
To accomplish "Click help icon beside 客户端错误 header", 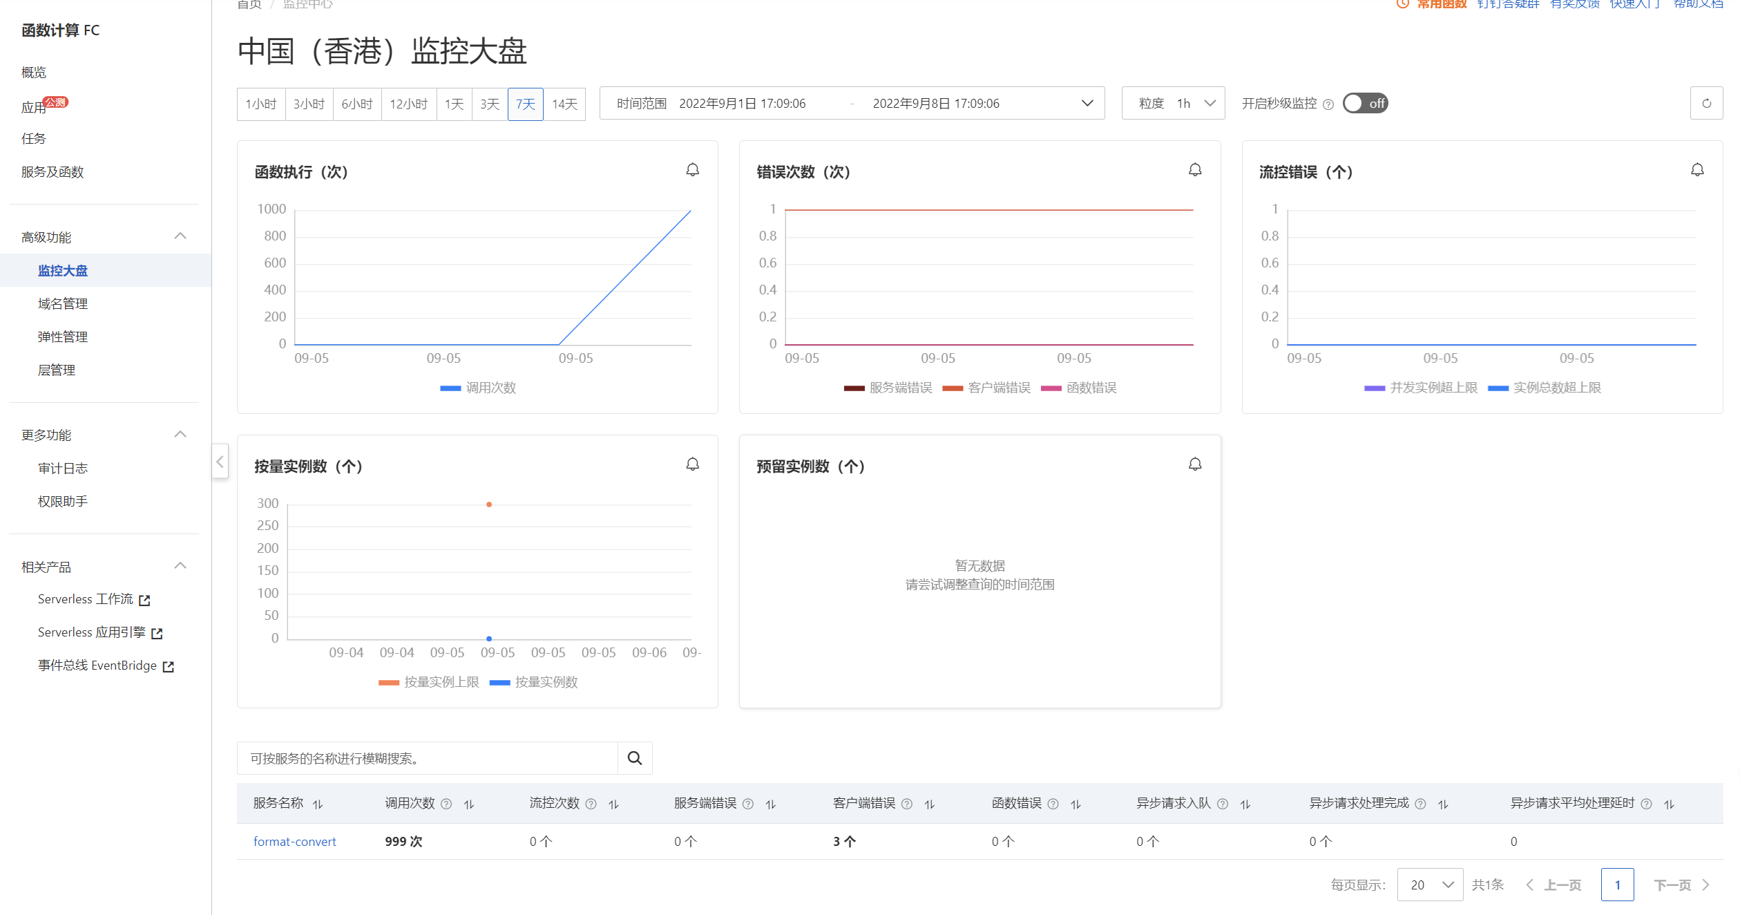I will [907, 804].
